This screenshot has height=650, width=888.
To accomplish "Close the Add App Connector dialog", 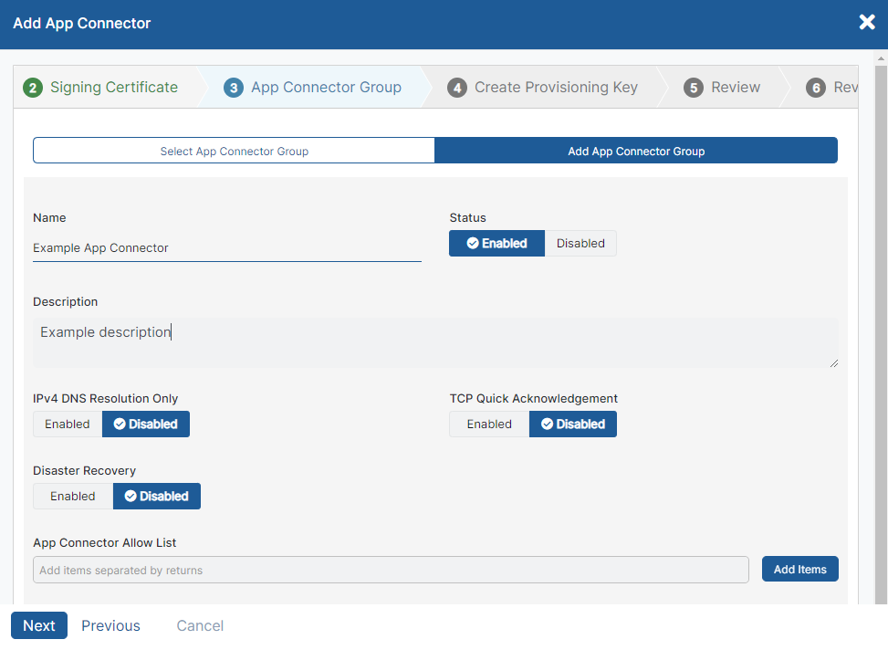I will 866,22.
